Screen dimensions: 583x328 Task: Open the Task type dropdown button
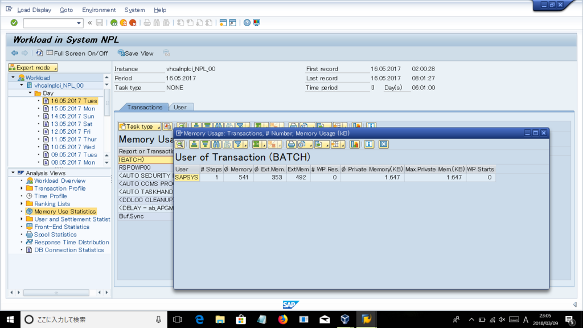pyautogui.click(x=139, y=126)
